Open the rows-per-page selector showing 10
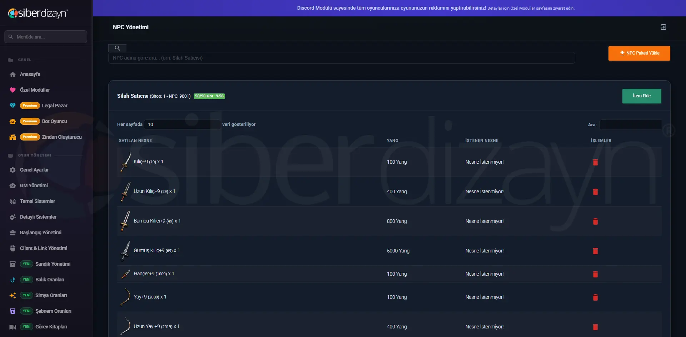Screen dimensions: 686x337 tap(182, 124)
